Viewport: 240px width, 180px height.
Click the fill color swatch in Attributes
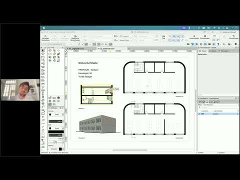(50, 114)
